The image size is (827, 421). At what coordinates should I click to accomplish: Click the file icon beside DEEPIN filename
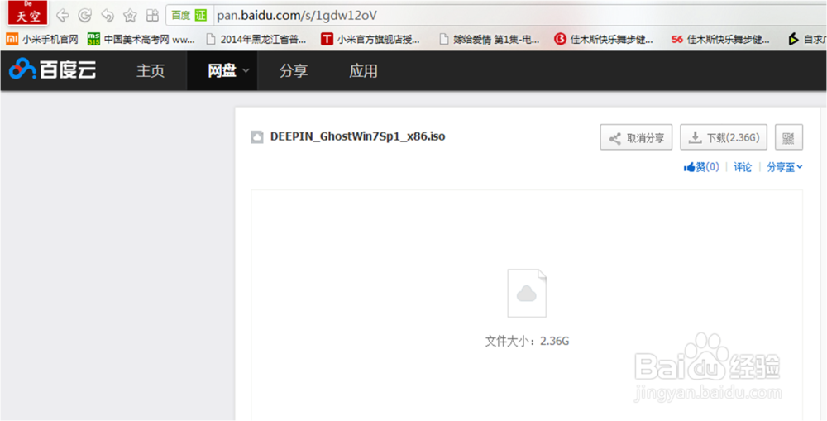[257, 137]
